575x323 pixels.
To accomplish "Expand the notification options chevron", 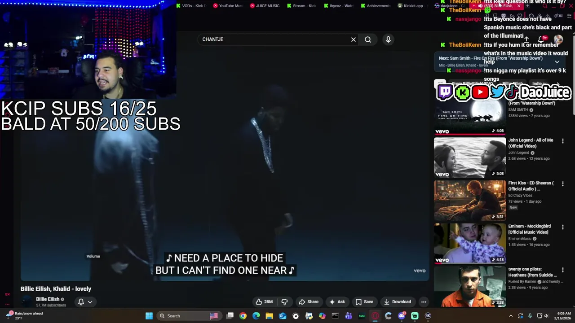I will [90, 302].
